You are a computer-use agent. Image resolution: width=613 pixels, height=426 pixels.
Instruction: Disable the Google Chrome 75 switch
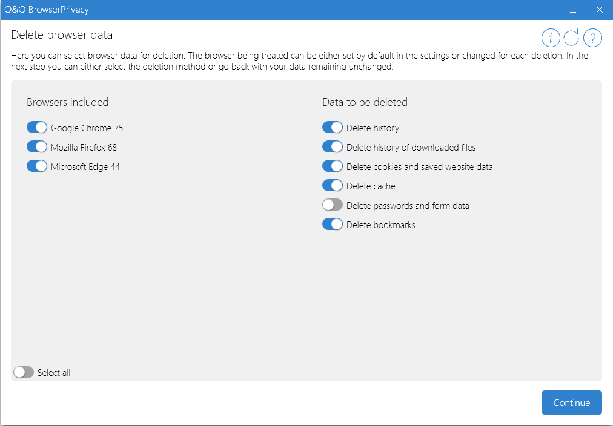[x=37, y=127]
